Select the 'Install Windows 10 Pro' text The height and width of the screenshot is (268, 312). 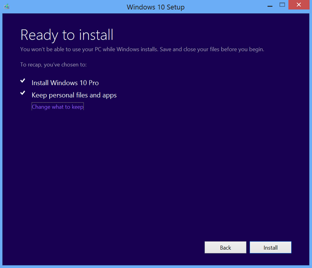[x=65, y=83]
